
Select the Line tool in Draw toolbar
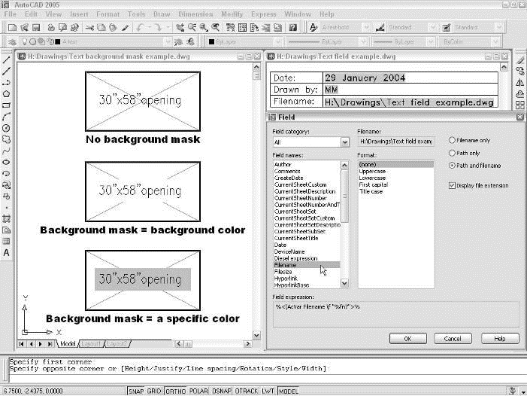(x=6, y=60)
